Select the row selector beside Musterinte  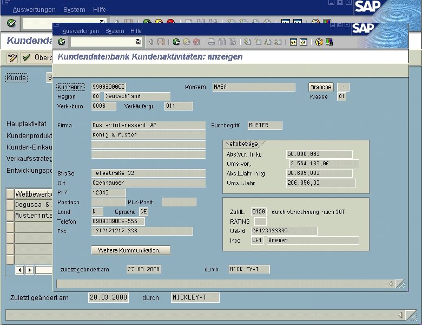click(x=10, y=216)
